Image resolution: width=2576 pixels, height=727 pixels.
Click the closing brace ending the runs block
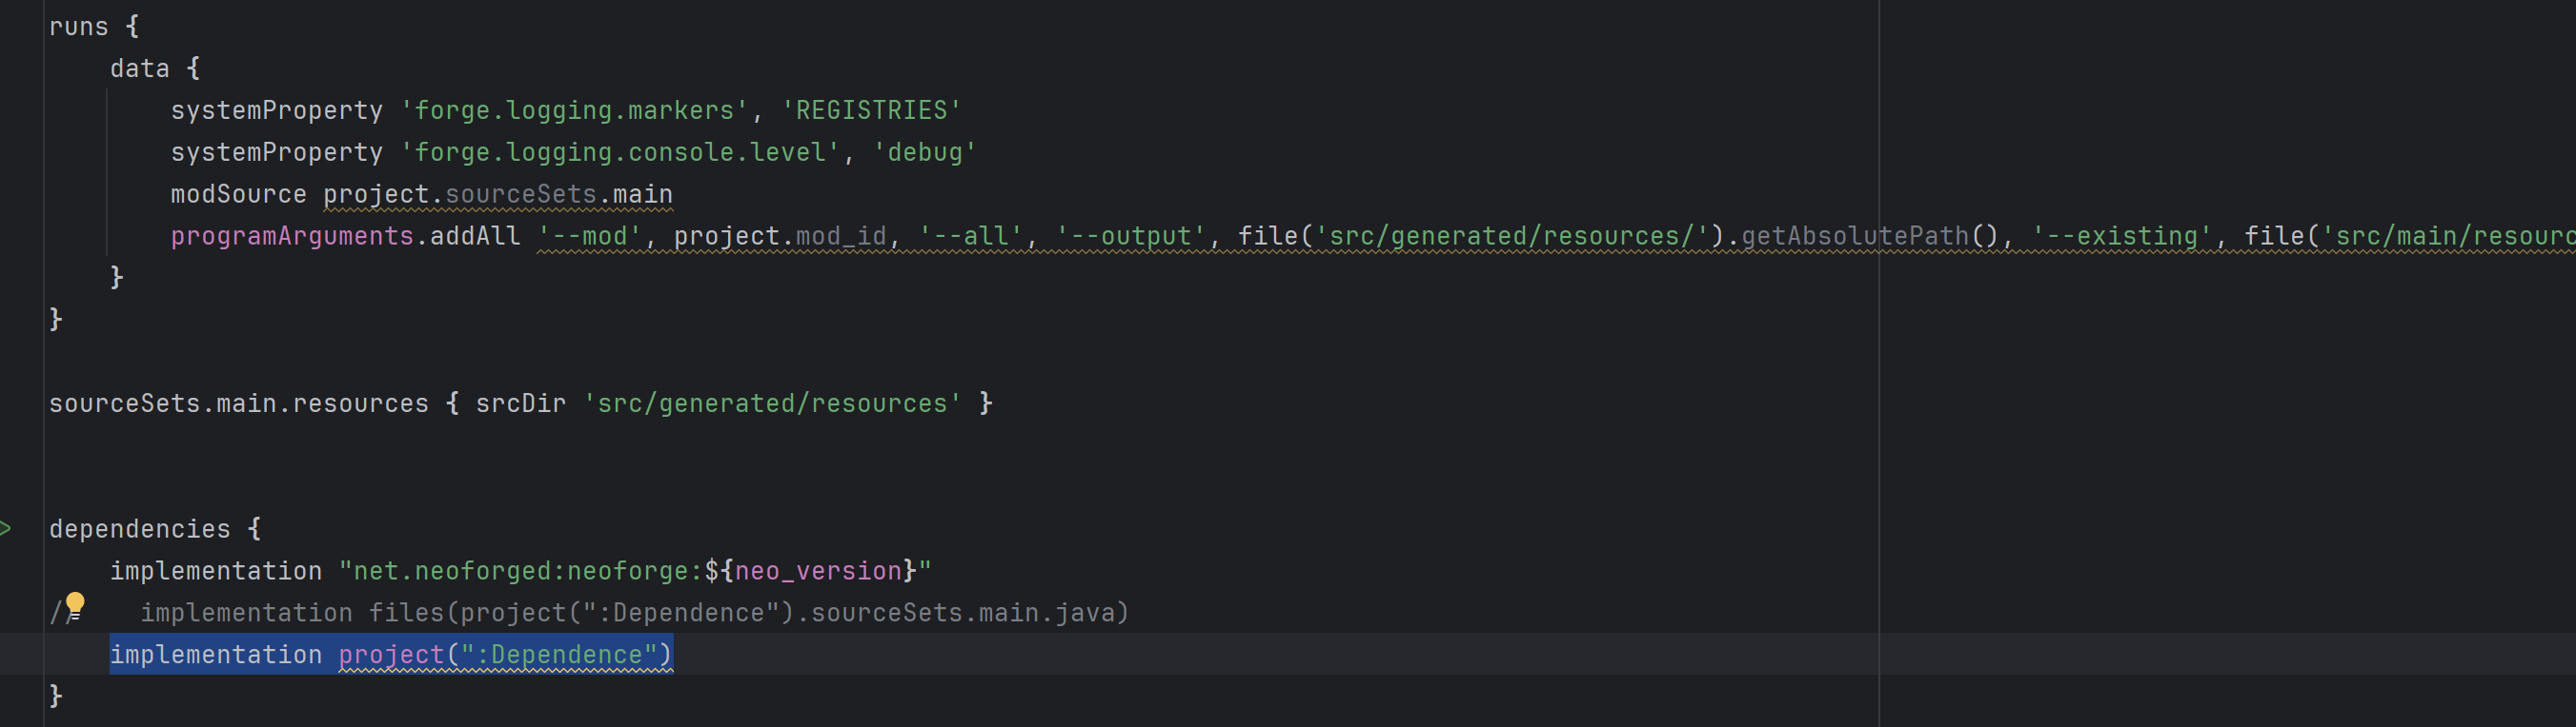(x=56, y=320)
